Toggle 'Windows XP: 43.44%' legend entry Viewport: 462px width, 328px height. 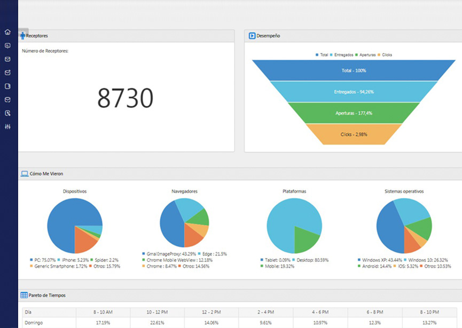click(x=381, y=260)
